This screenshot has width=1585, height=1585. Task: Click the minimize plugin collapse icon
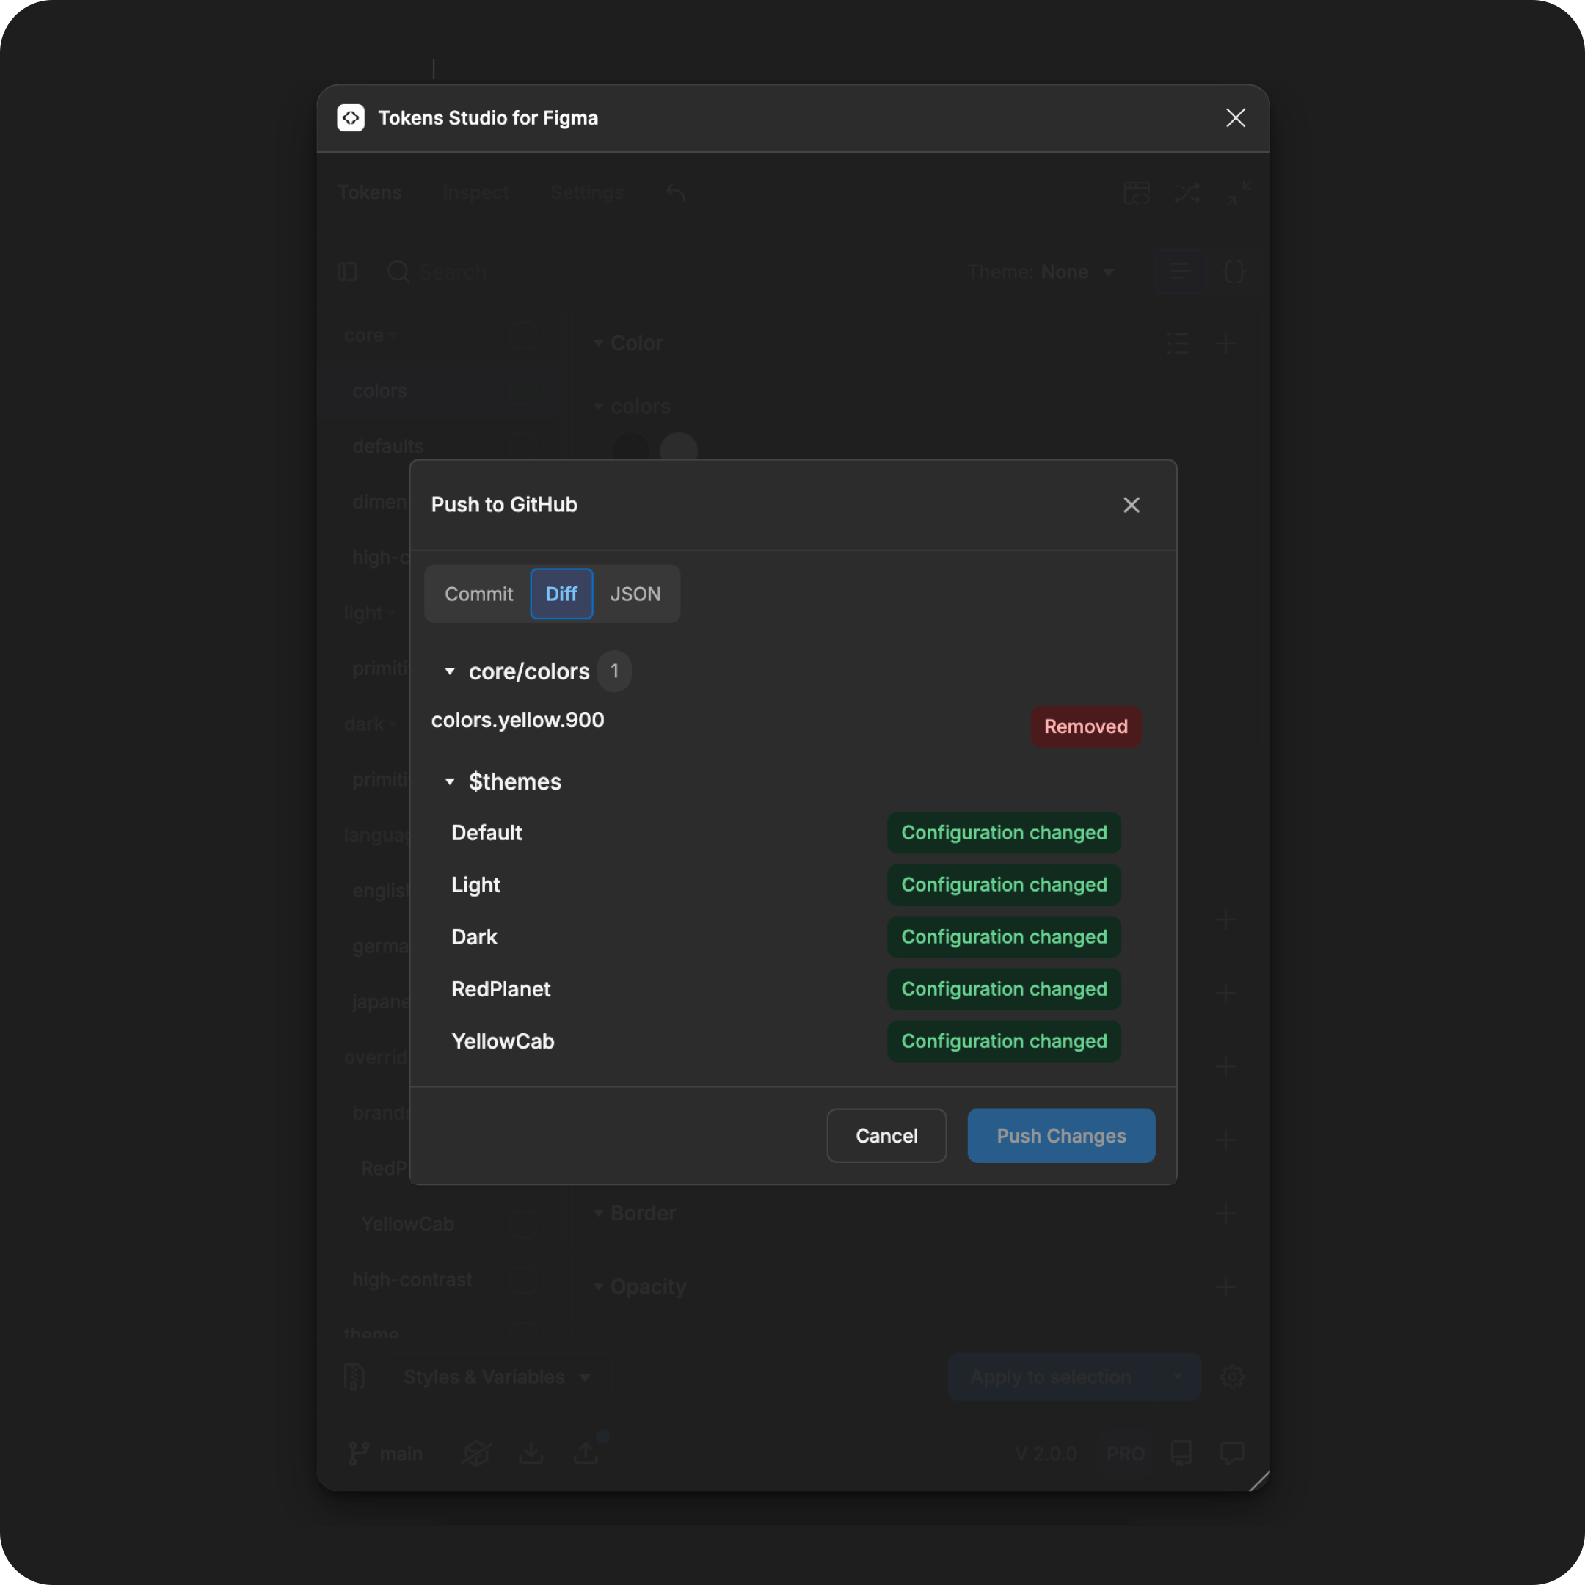[1239, 193]
